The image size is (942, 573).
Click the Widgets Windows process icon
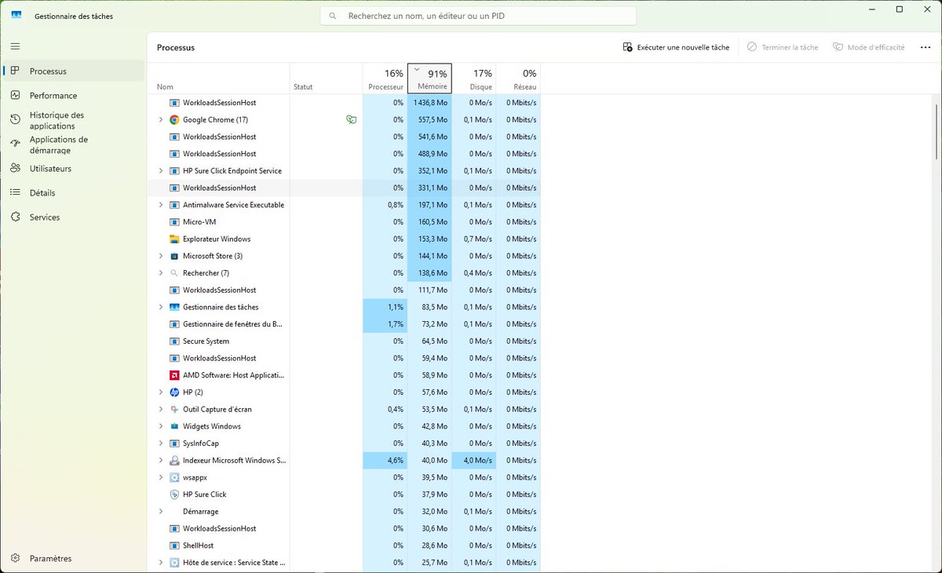coord(174,426)
